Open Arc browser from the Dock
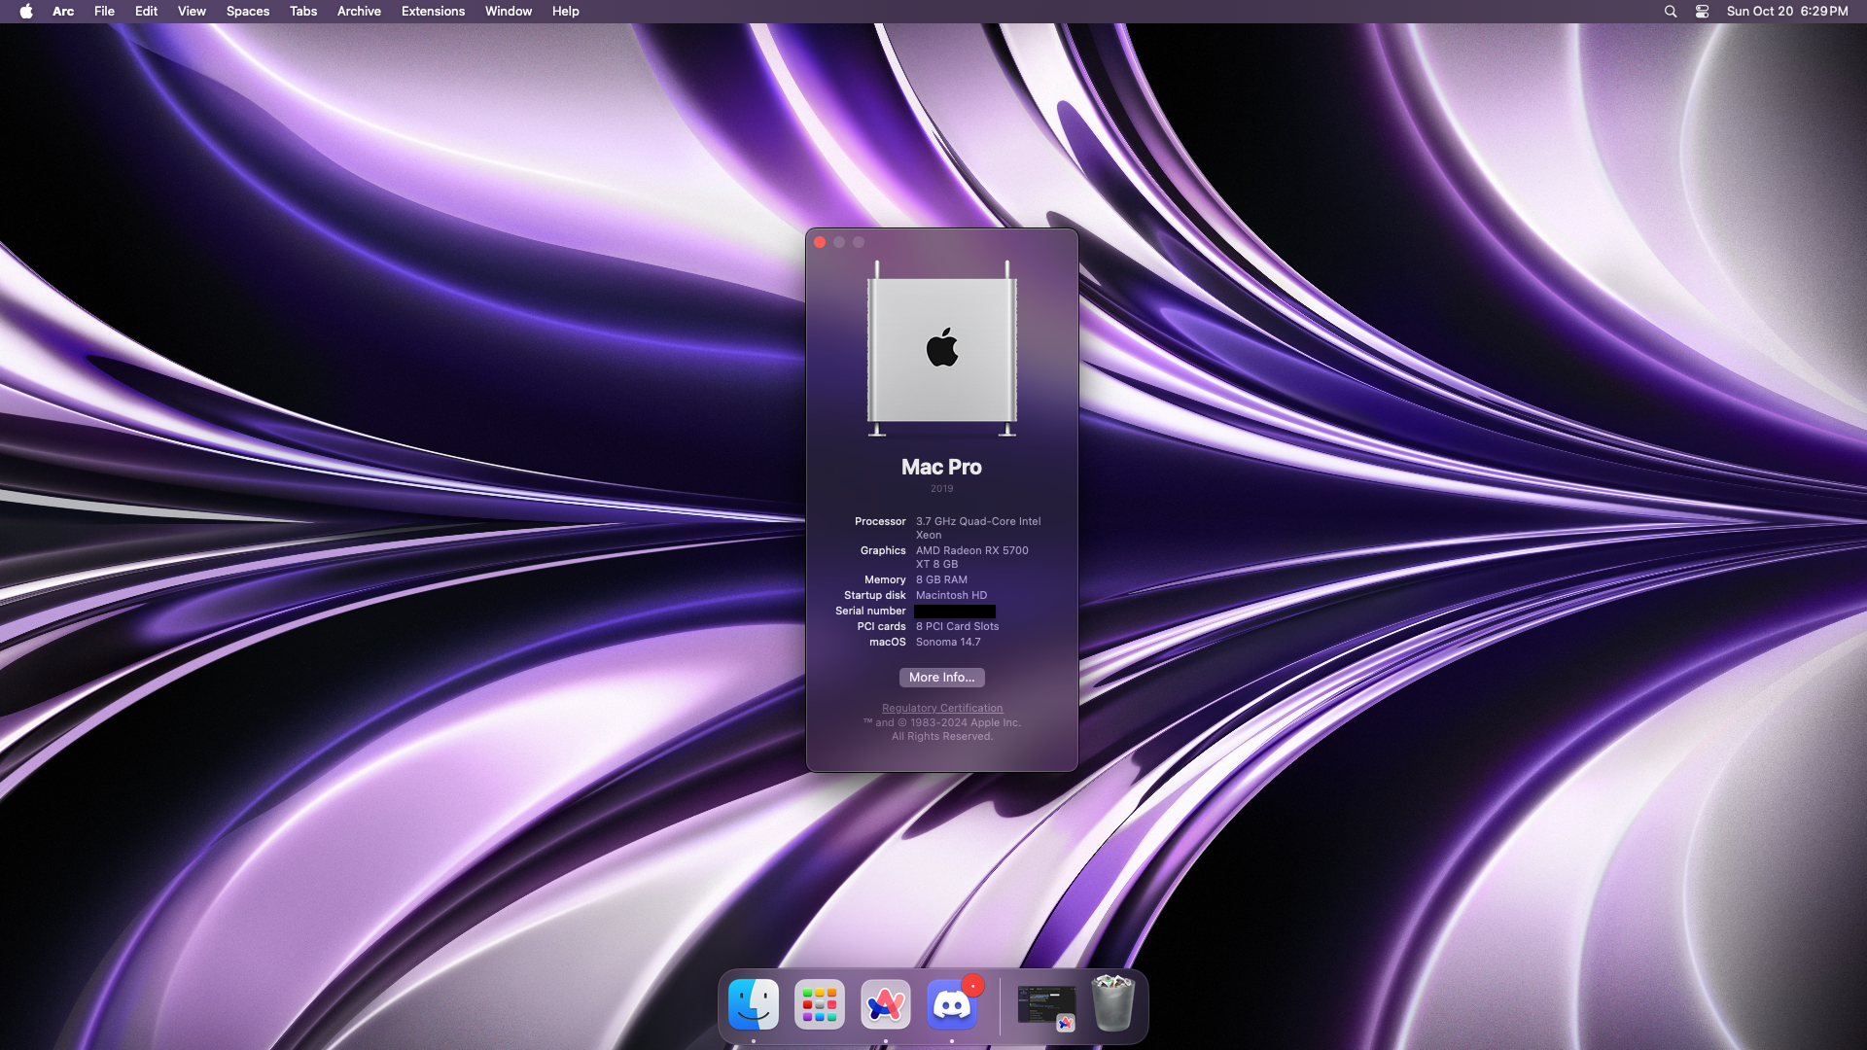Viewport: 1867px width, 1050px height. click(x=886, y=1004)
